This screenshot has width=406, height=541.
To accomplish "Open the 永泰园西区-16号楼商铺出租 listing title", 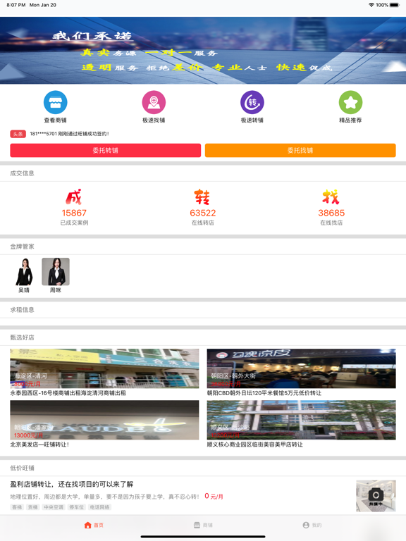I will point(68,393).
